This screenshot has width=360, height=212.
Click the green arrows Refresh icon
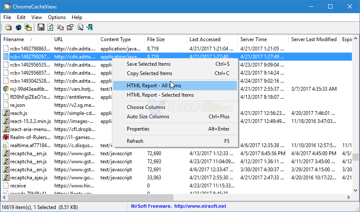50,27
